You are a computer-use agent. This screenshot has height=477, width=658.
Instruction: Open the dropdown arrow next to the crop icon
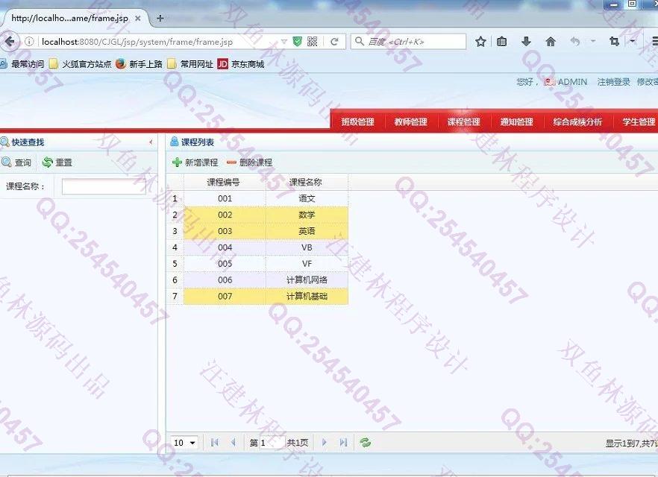633,41
